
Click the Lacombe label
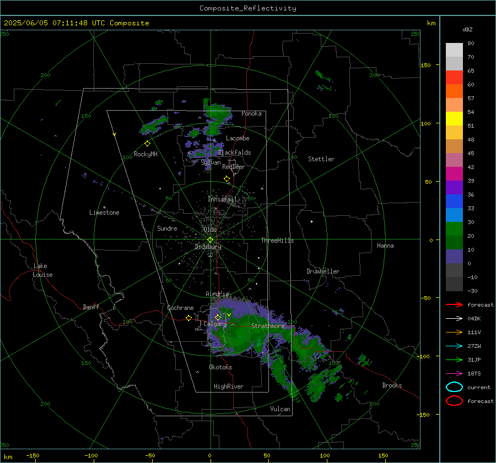point(238,138)
